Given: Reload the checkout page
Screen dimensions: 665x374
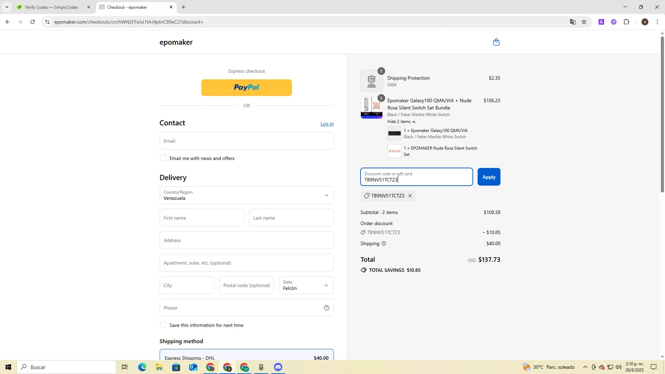Looking at the screenshot, I should pos(32,22).
